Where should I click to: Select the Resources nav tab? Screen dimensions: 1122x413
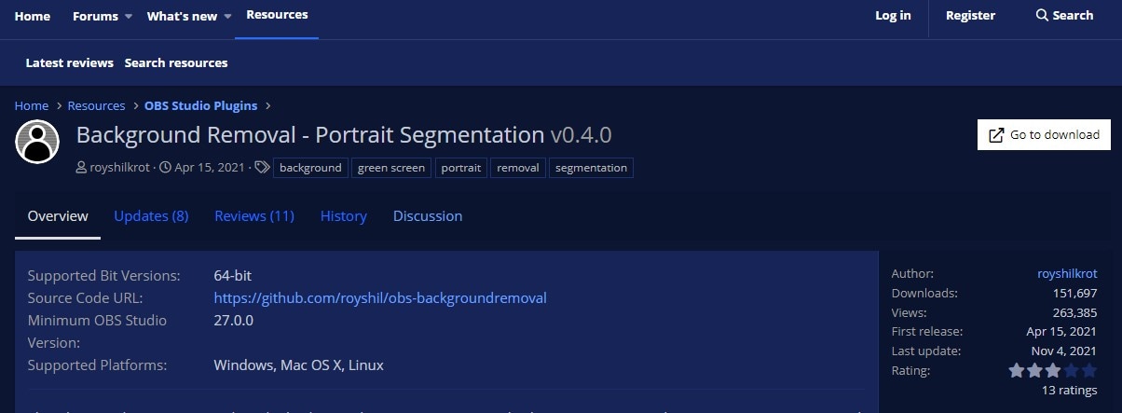tap(277, 15)
